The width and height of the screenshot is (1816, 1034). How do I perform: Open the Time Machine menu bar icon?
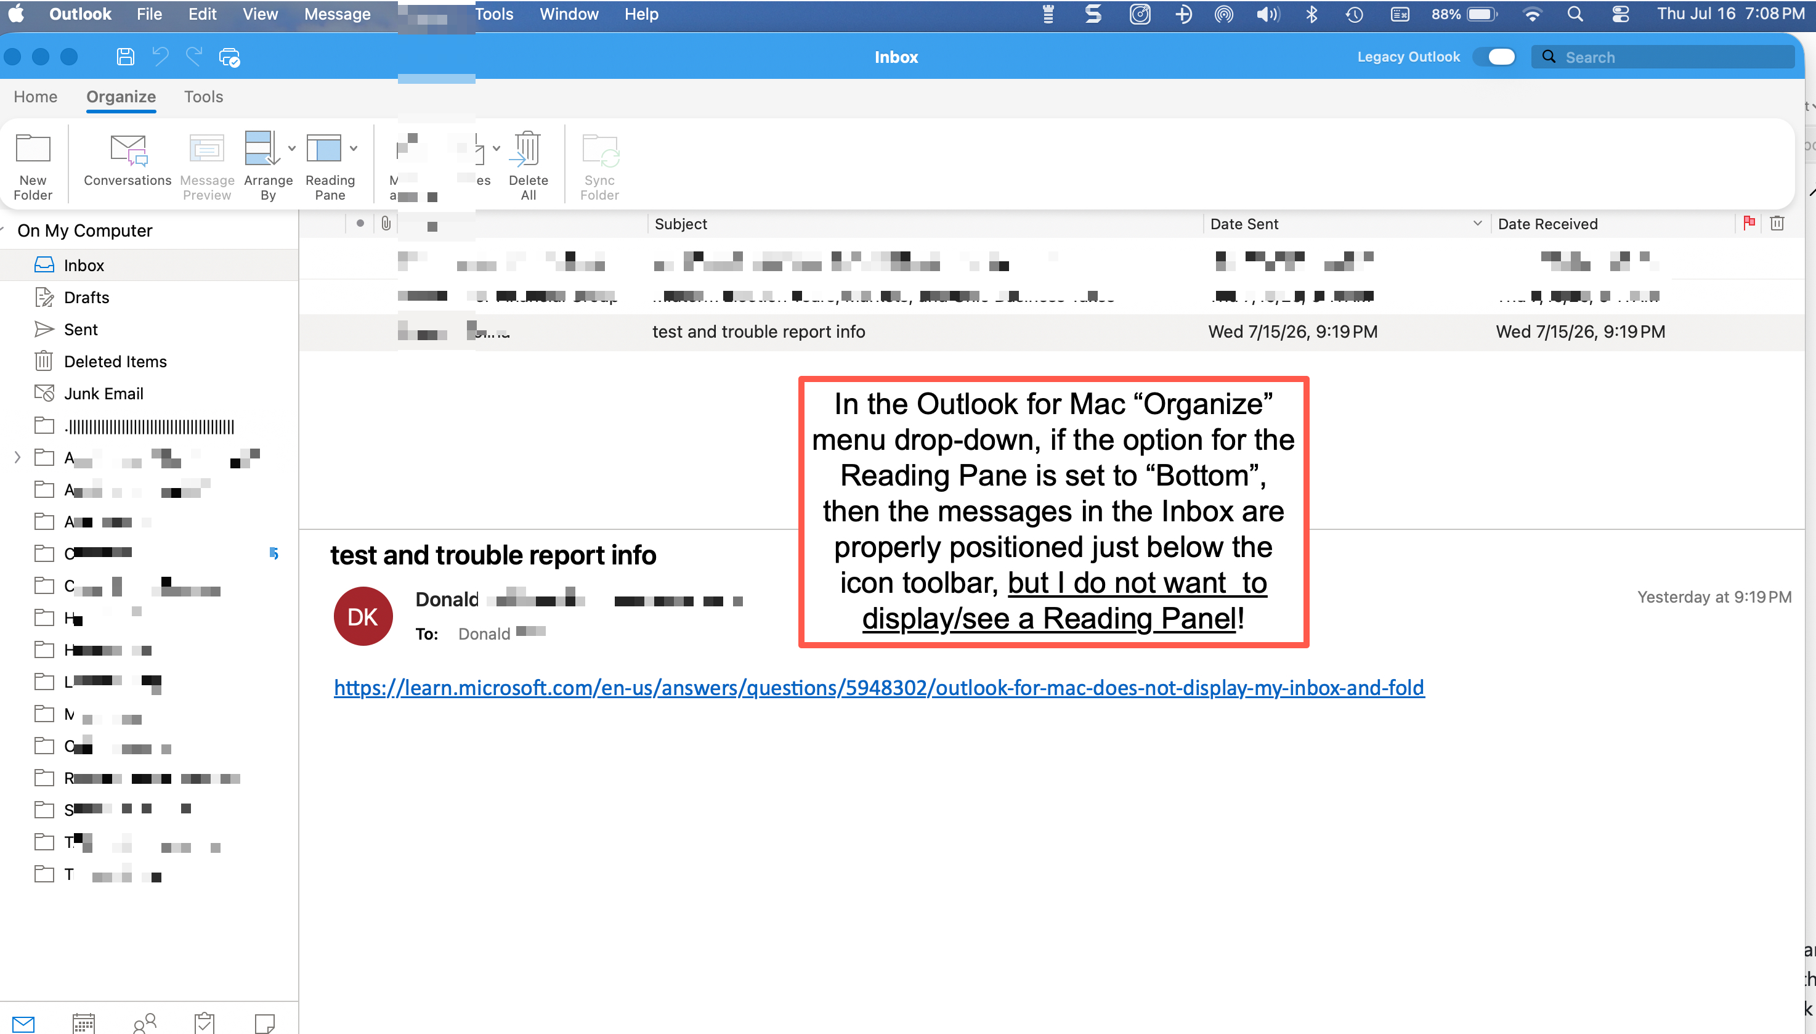pyautogui.click(x=1355, y=14)
